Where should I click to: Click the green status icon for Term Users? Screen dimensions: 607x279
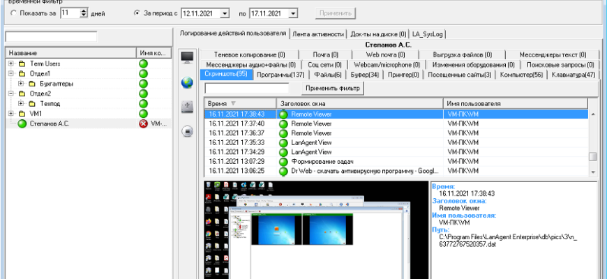[x=144, y=64]
